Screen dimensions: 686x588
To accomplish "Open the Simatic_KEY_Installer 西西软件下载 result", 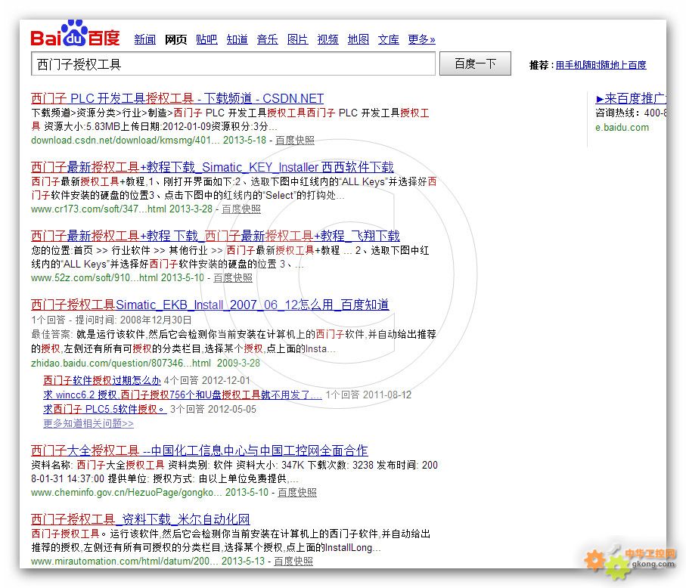I will 213,167.
